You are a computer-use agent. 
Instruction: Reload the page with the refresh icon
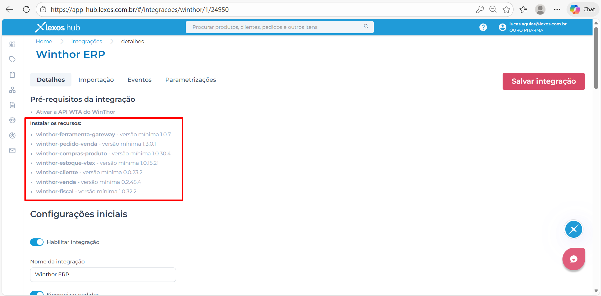tap(26, 9)
